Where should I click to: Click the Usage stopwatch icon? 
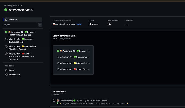point(6,70)
